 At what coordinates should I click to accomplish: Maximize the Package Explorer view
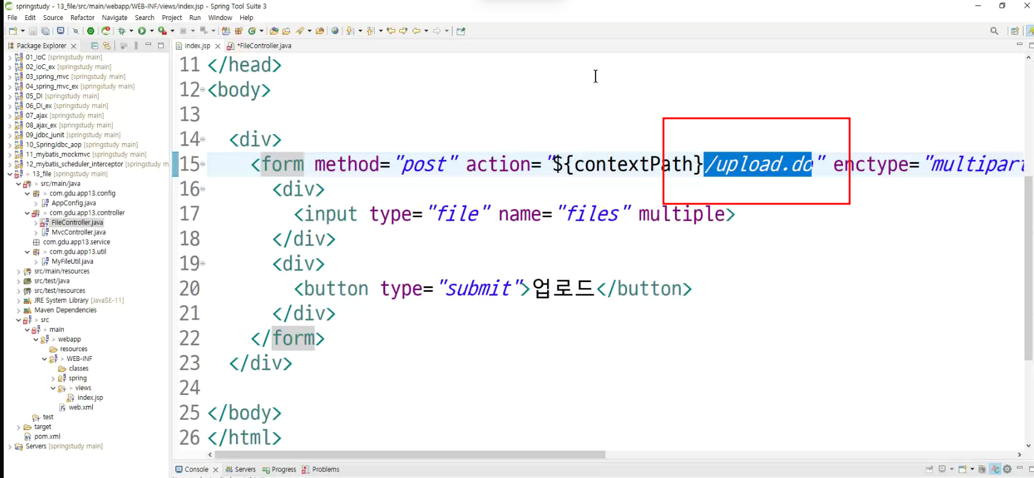coord(161,45)
